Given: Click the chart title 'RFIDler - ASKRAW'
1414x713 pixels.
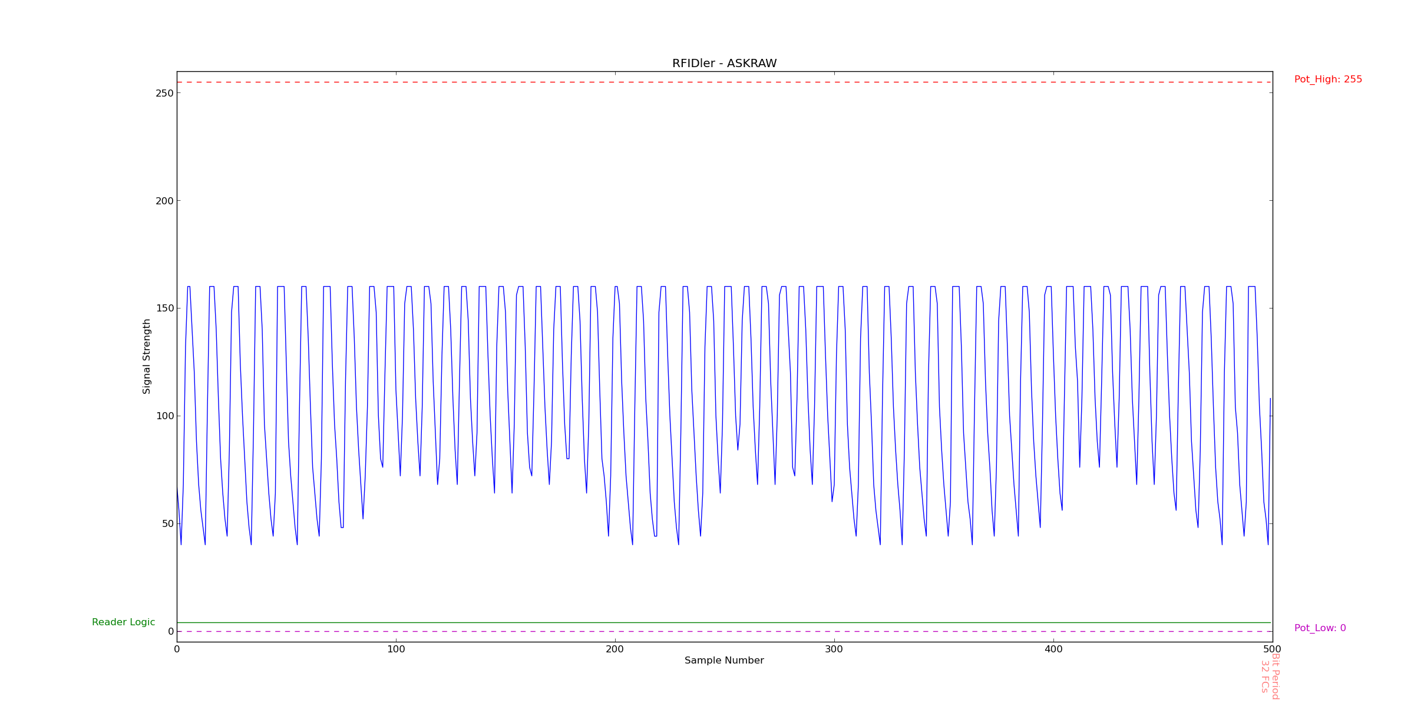Looking at the screenshot, I should coord(724,64).
